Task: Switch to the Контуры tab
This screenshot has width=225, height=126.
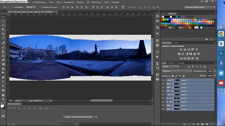Action: coord(180,63)
